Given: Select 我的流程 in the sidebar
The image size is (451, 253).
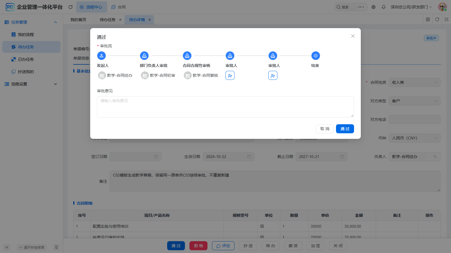Looking at the screenshot, I should pos(31,35).
